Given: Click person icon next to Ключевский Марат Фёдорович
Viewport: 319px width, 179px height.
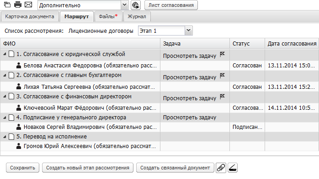Looking at the screenshot, I should point(19,107).
